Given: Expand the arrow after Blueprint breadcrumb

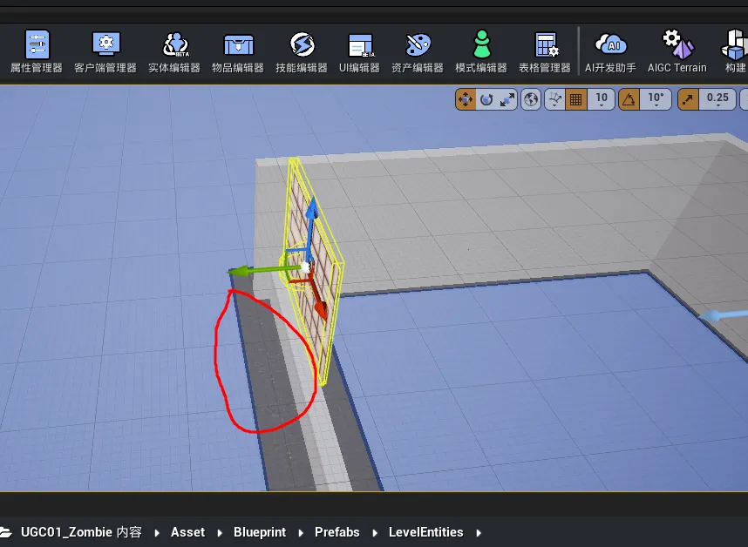Looking at the screenshot, I should point(301,533).
